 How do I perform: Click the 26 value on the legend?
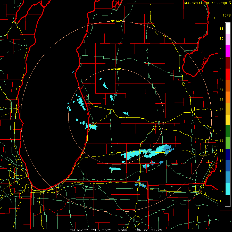point(221,130)
